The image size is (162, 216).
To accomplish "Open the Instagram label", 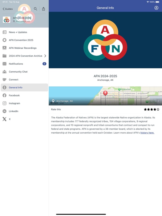I will point(14,103).
